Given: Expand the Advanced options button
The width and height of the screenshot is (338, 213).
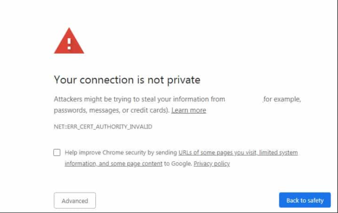Looking at the screenshot, I should 75,201.
